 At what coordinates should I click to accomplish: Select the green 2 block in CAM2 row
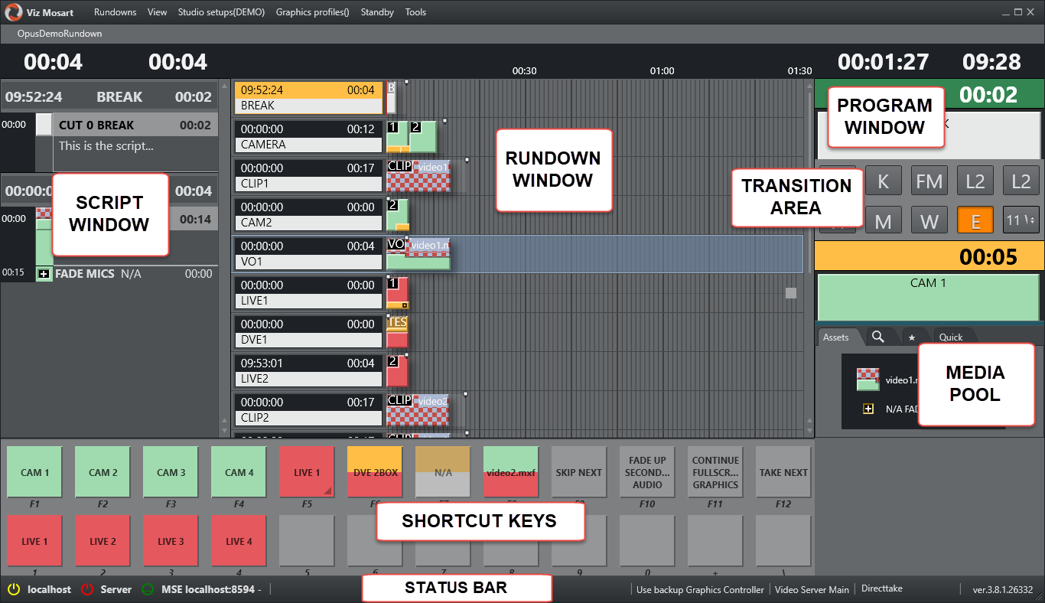(398, 214)
